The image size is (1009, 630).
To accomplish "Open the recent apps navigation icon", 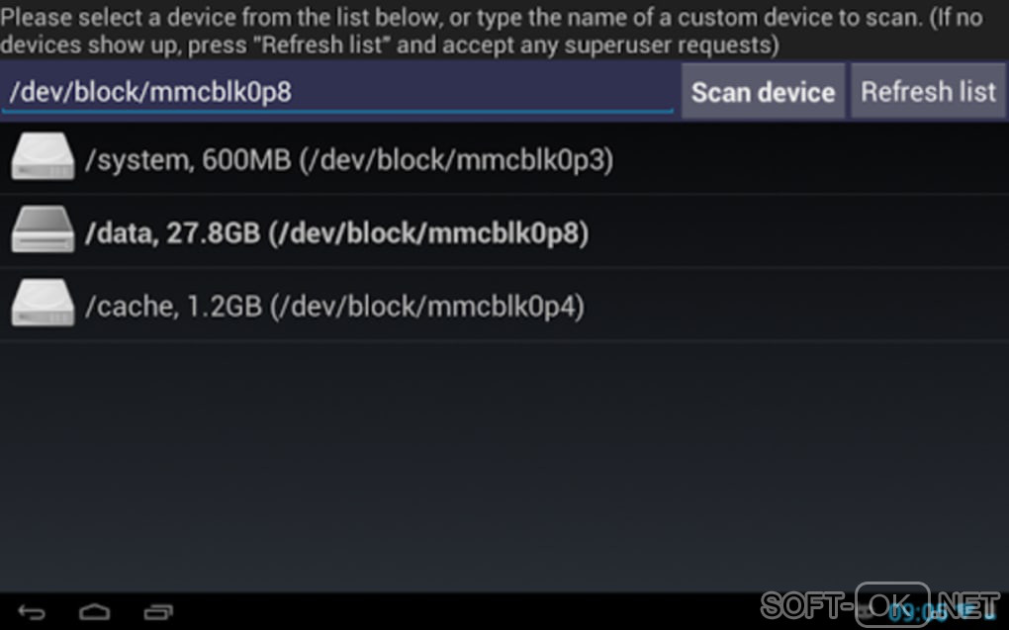I will (x=158, y=612).
